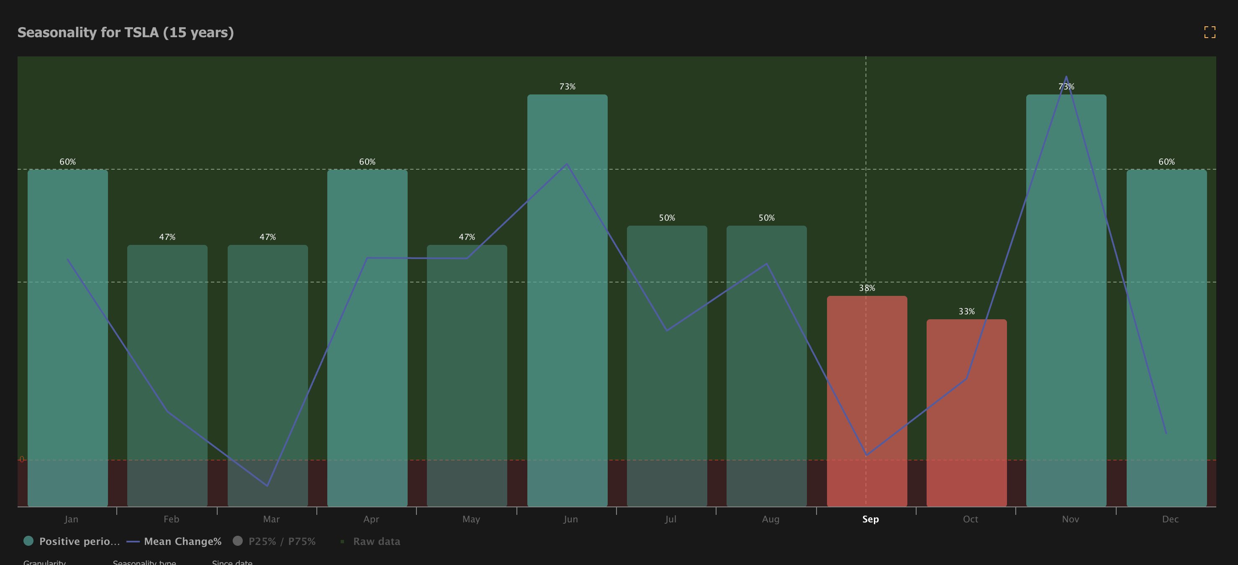Toggle the Mean Change% line series
This screenshot has height=565, width=1238.
click(x=182, y=542)
